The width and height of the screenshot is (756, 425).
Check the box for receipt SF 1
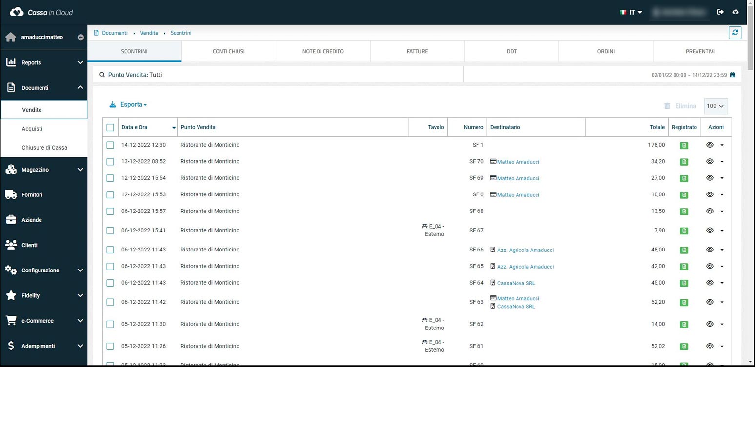(x=110, y=145)
